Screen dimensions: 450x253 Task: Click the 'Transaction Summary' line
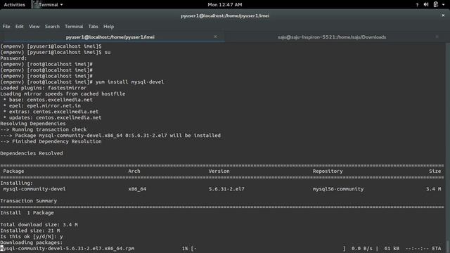pos(28,201)
